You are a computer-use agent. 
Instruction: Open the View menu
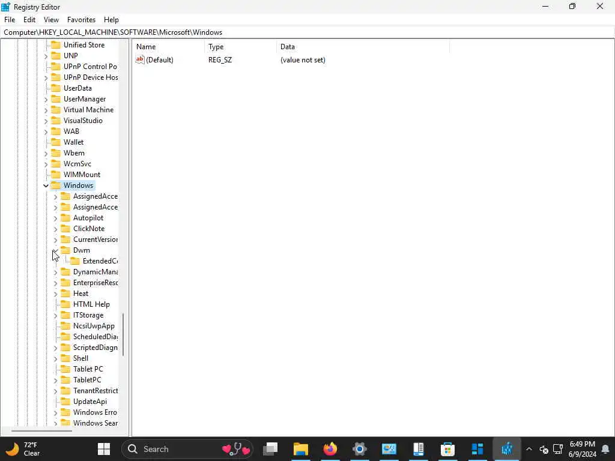[51, 20]
